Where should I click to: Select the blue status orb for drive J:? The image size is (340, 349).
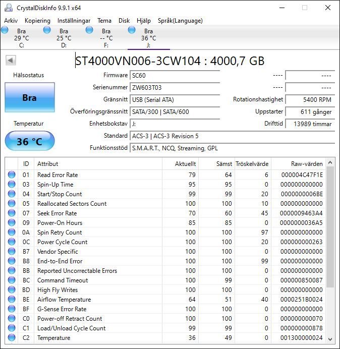[x=132, y=30]
